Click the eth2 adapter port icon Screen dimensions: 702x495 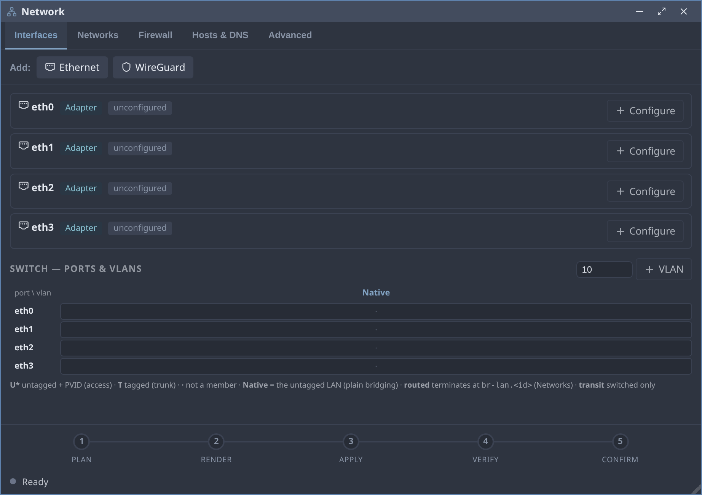tap(24, 186)
